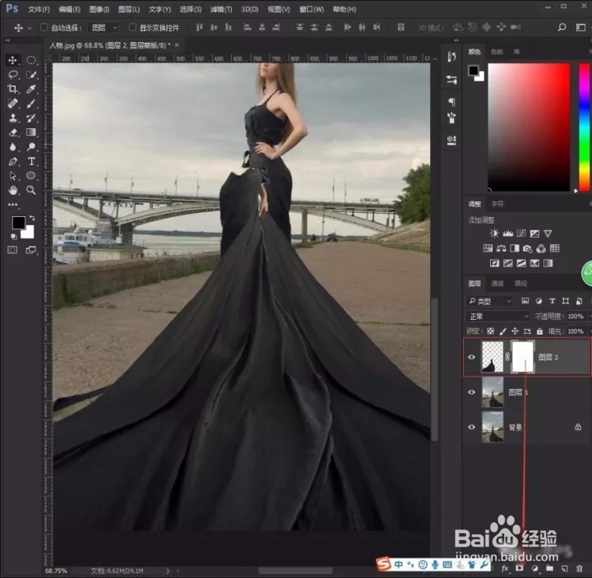
Task: Toggle lock all padlock
Action: (x=539, y=331)
